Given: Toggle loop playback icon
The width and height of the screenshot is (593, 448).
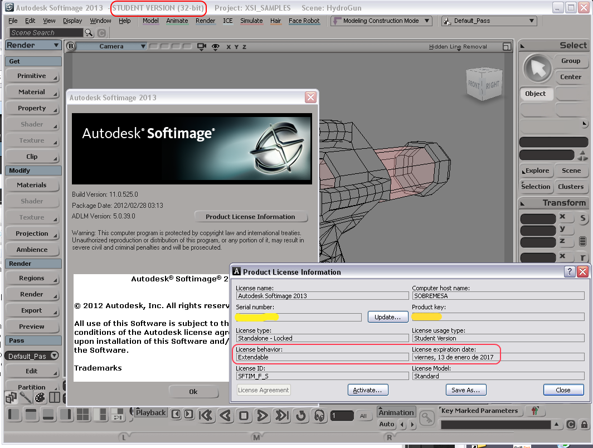Looking at the screenshot, I should 300,416.
